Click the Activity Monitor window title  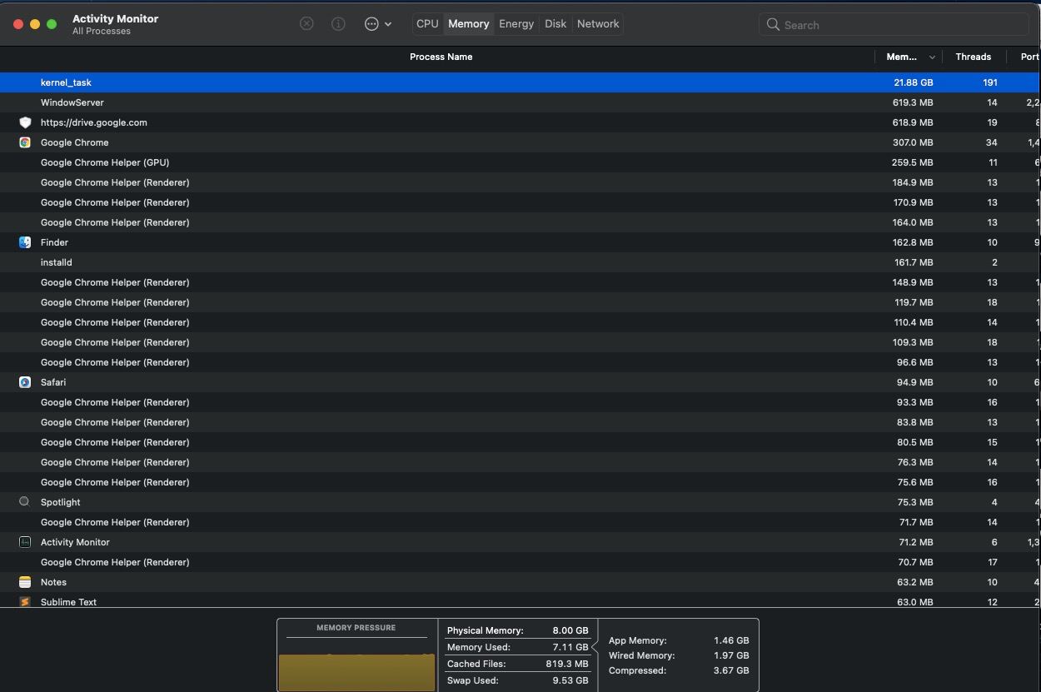tap(115, 18)
